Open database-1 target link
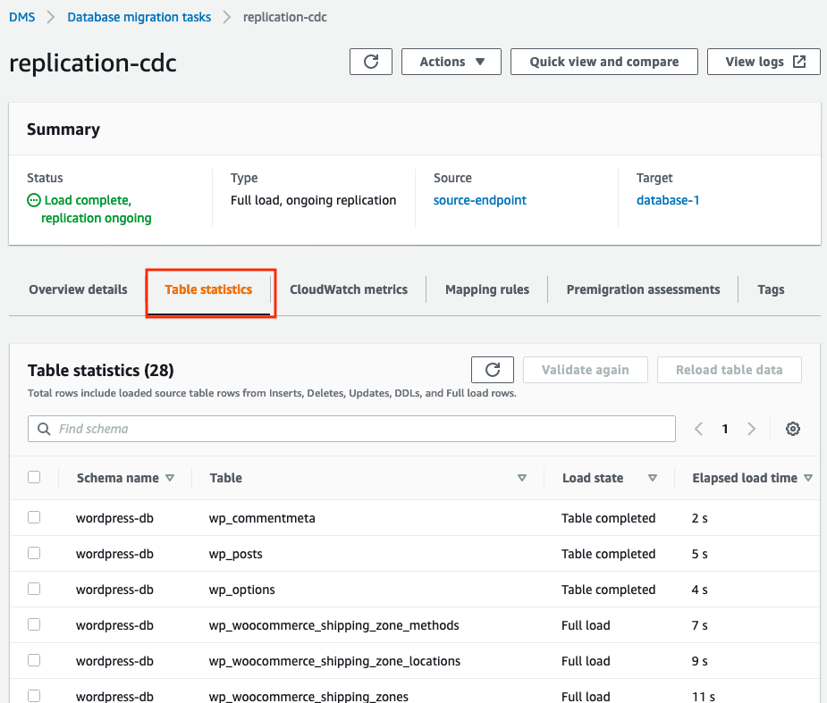This screenshot has height=703, width=827. [668, 200]
